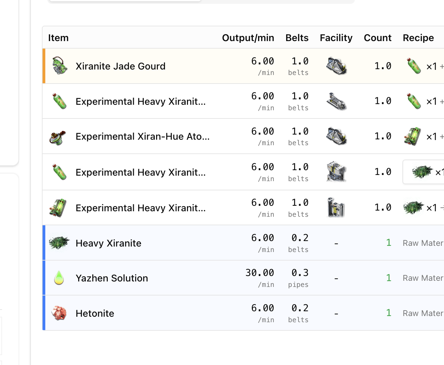Click the Item column header

(58, 38)
